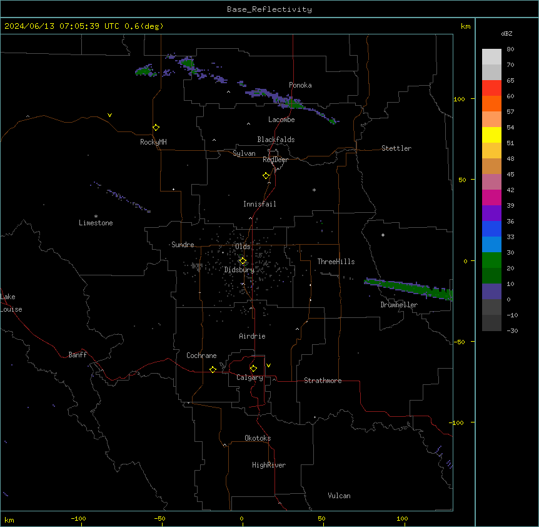Screen dimensions: 539x527
Task: Click the RockyMH town label
Action: 153,142
